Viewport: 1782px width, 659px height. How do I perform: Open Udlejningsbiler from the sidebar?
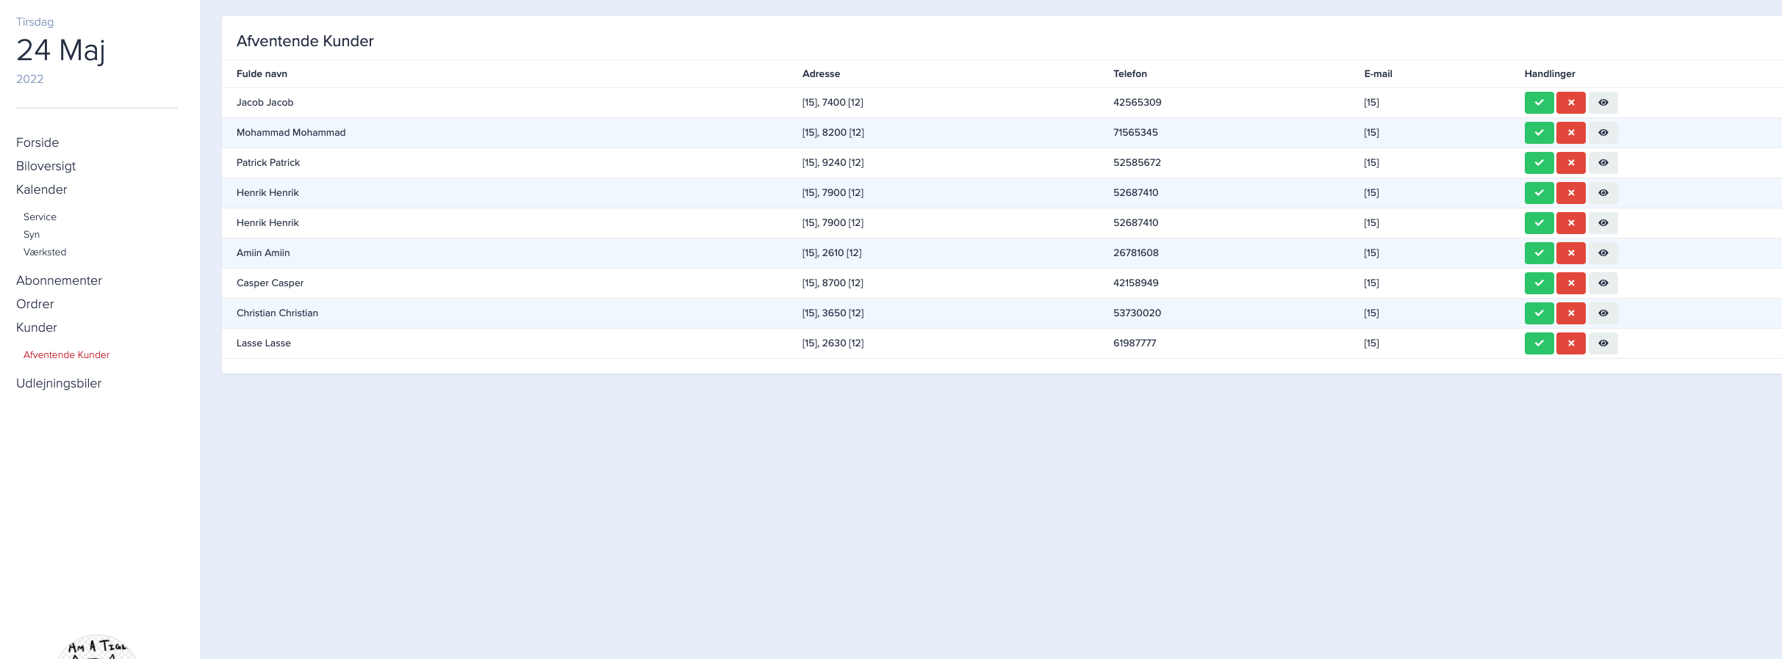coord(59,383)
